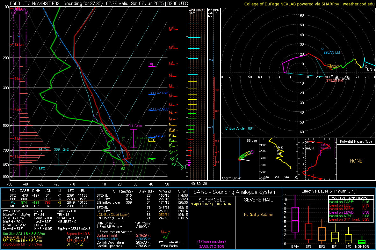The width and height of the screenshot is (376, 250).
Task: Select the EFF parcel row in CAPE table
Action: pyautogui.click(x=48, y=199)
